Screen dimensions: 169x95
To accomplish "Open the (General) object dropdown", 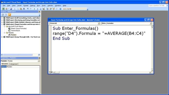I will (99, 23).
